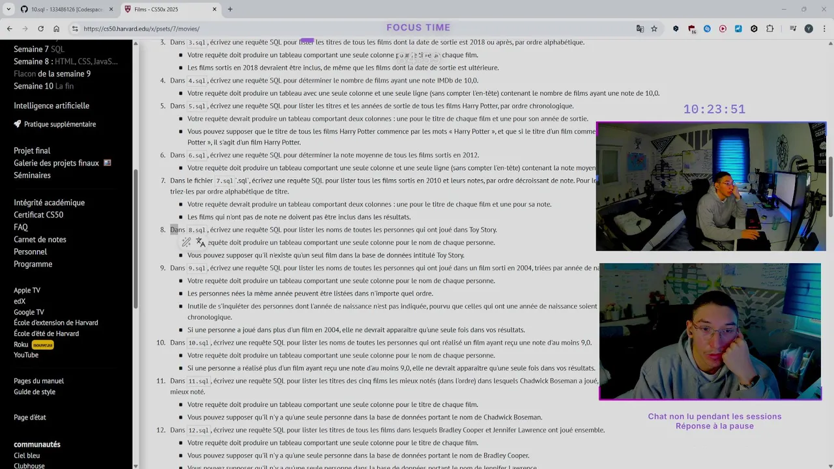Open Flacon de la semaine 9

[52, 74]
